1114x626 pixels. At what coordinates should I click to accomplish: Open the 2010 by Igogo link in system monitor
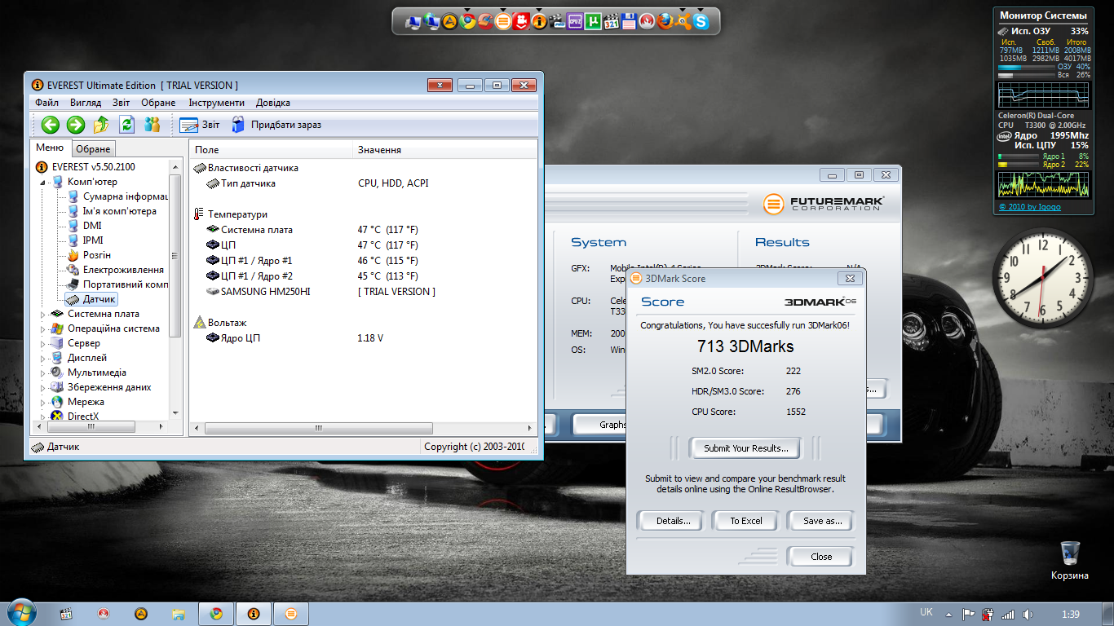click(1030, 206)
